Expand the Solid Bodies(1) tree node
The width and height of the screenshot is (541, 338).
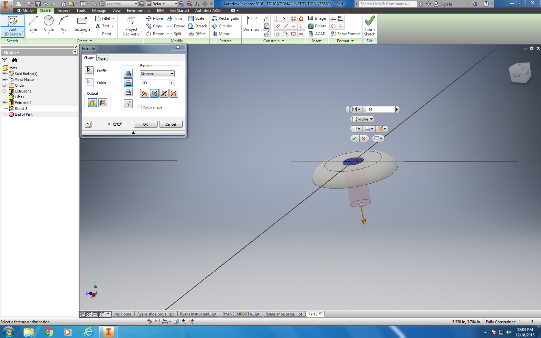pos(5,74)
